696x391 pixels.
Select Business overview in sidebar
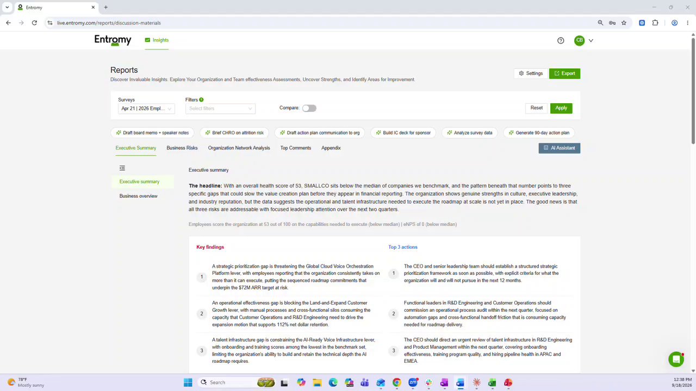point(138,196)
